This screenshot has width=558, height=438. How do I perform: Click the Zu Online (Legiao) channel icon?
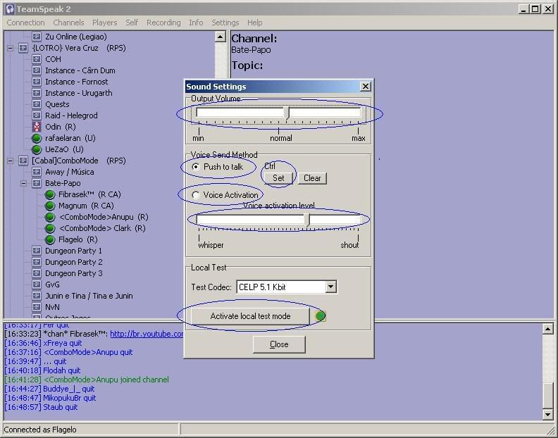tap(37, 37)
